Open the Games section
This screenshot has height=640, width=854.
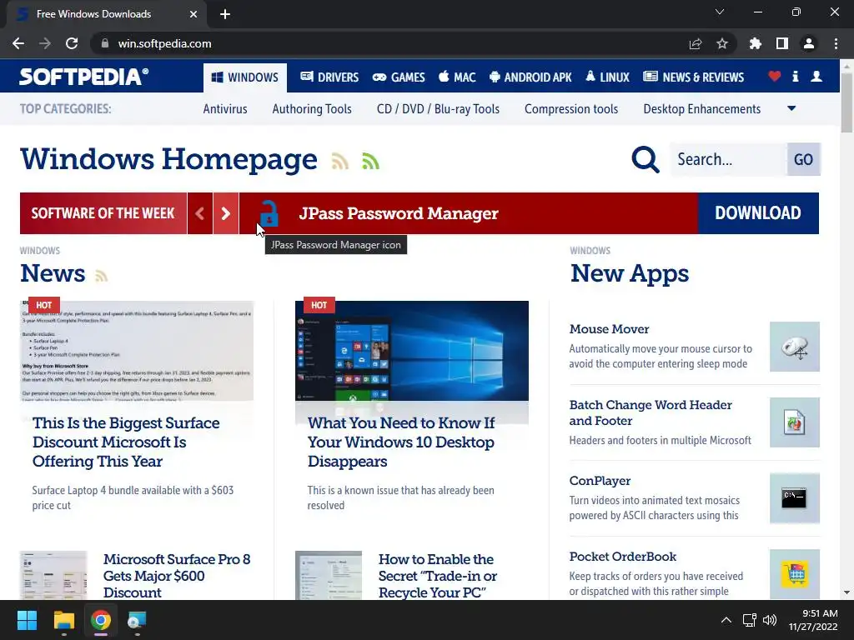(x=399, y=77)
